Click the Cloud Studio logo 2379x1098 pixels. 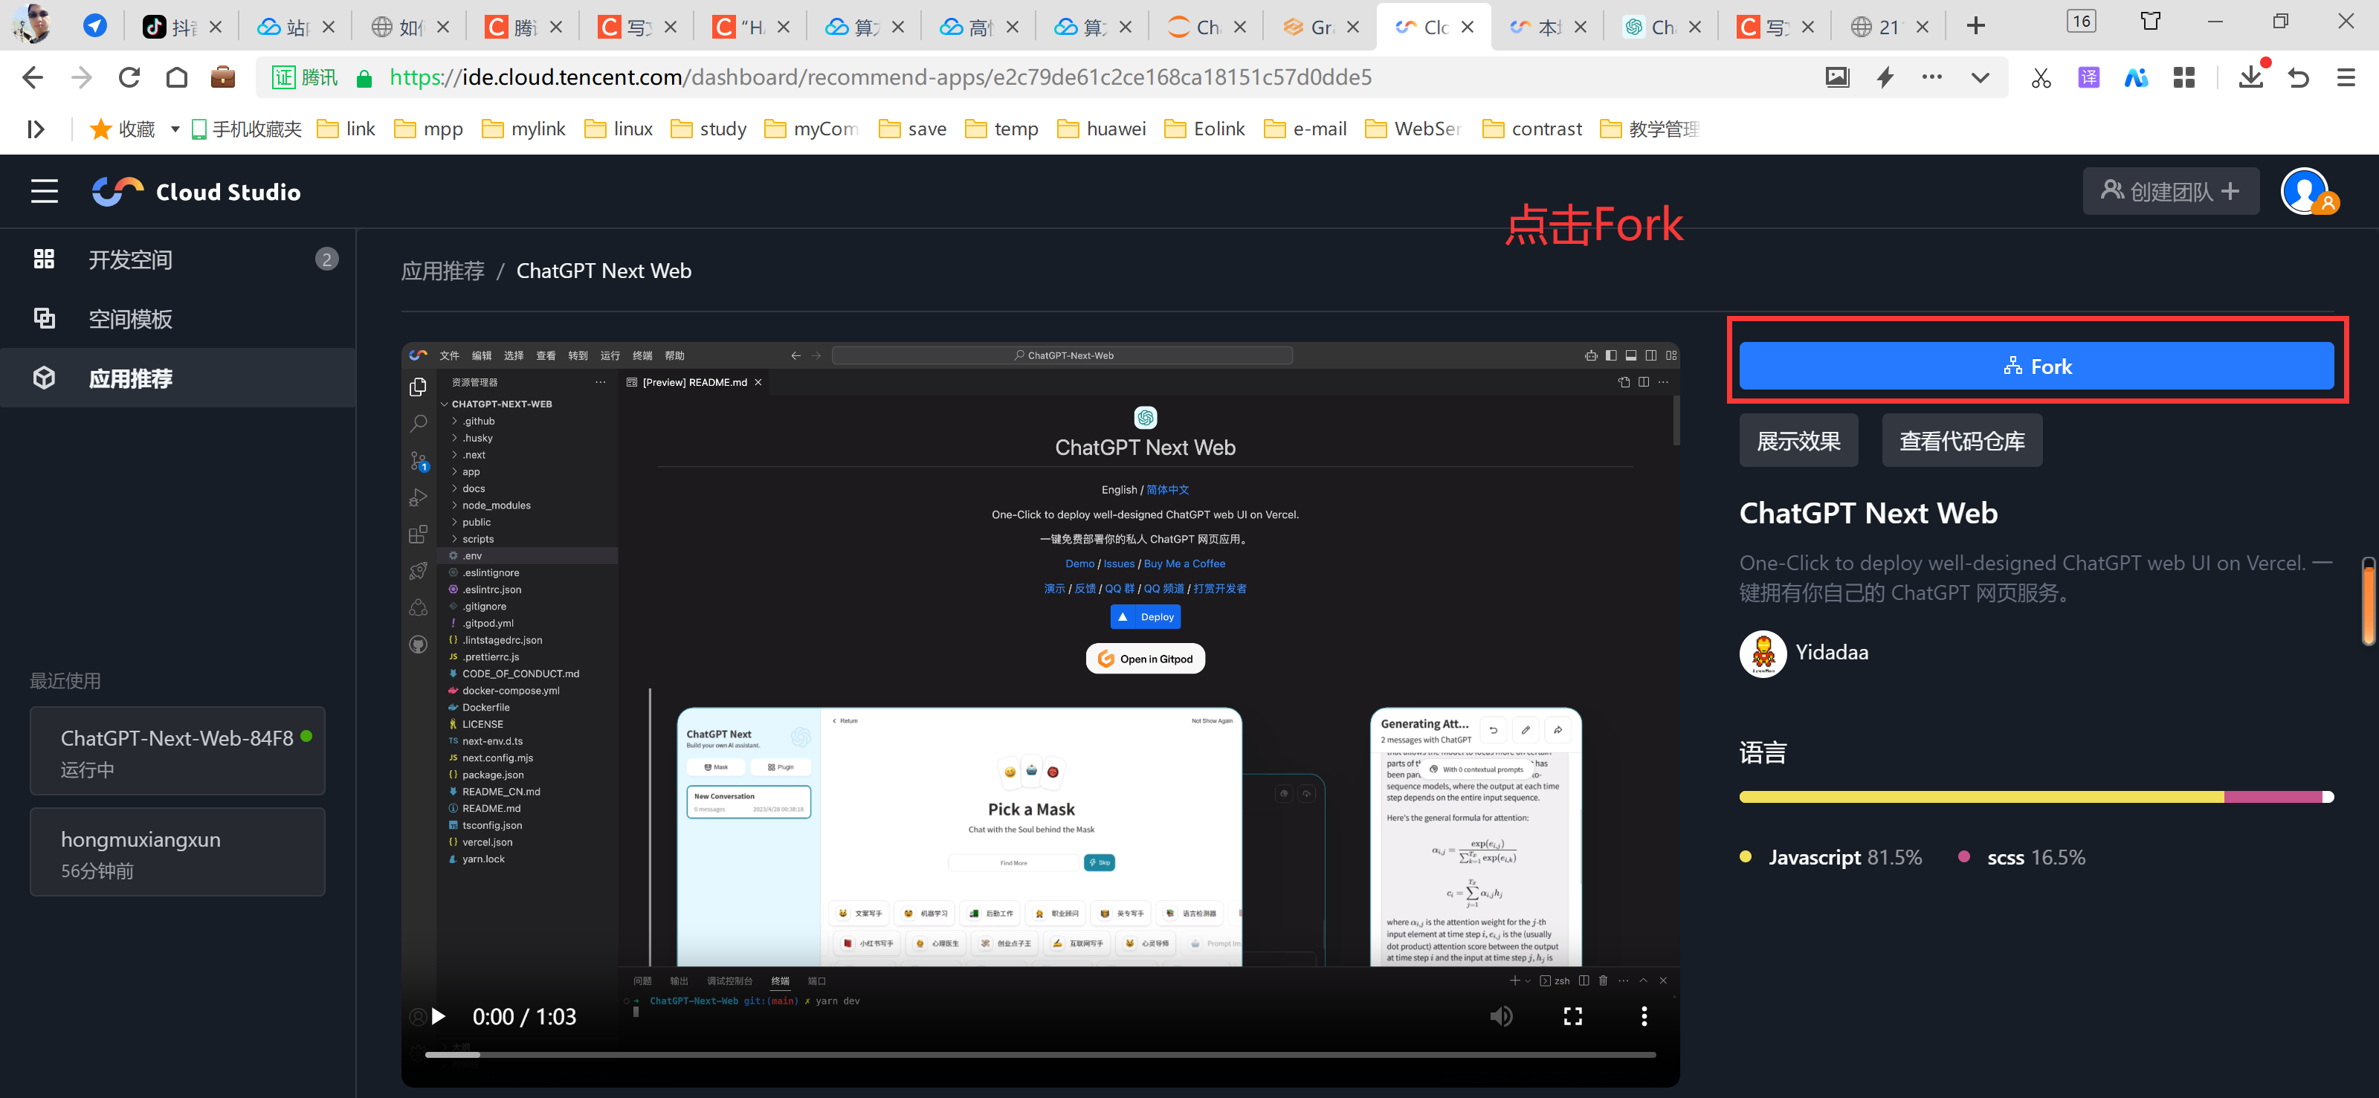[x=197, y=191]
